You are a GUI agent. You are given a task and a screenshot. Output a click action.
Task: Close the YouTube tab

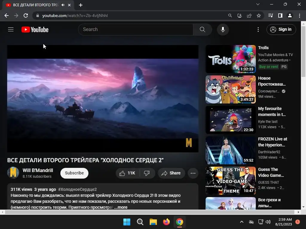[69, 5]
